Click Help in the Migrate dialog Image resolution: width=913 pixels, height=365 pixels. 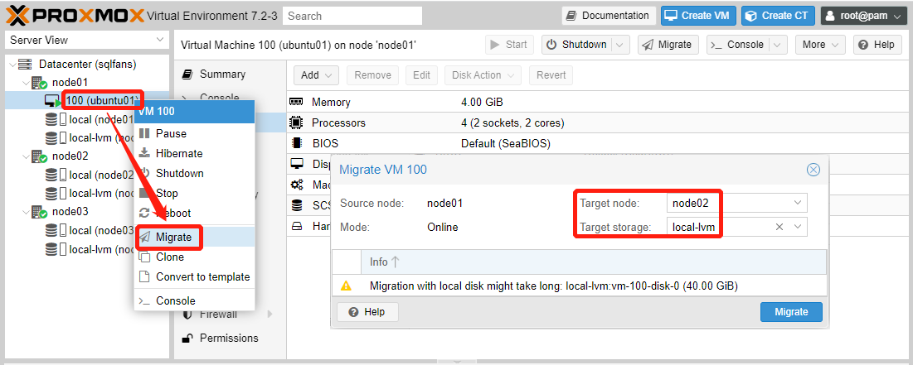pyautogui.click(x=367, y=312)
